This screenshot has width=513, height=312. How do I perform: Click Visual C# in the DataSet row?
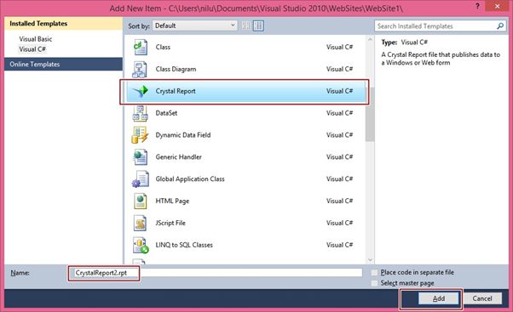pyautogui.click(x=339, y=113)
